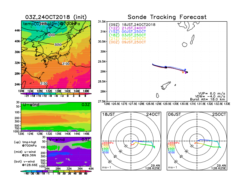This screenshot has width=242, height=187.
Task: Click the orange landing dot on the track
Action: (183, 72)
